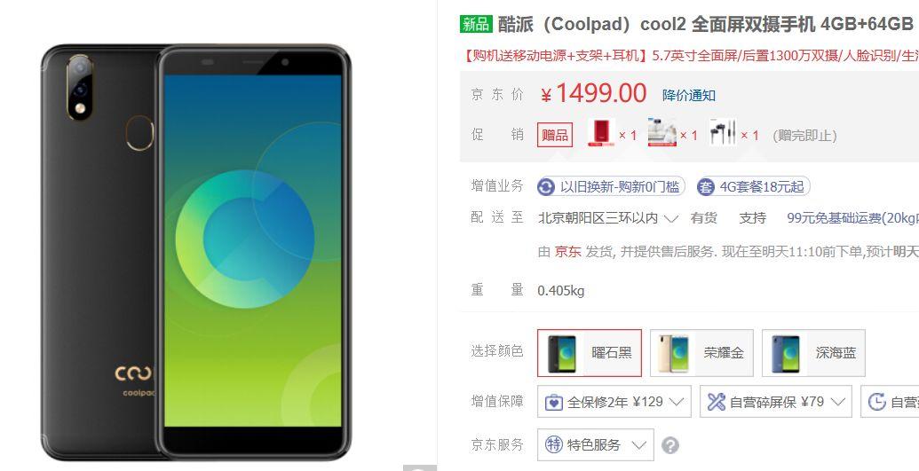
Task: Open the 4G套餐18元起 offer
Action: point(753,187)
